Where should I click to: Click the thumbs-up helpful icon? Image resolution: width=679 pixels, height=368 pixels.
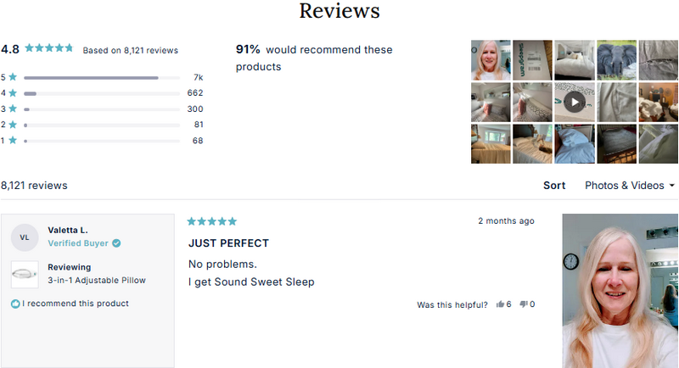pyautogui.click(x=500, y=304)
